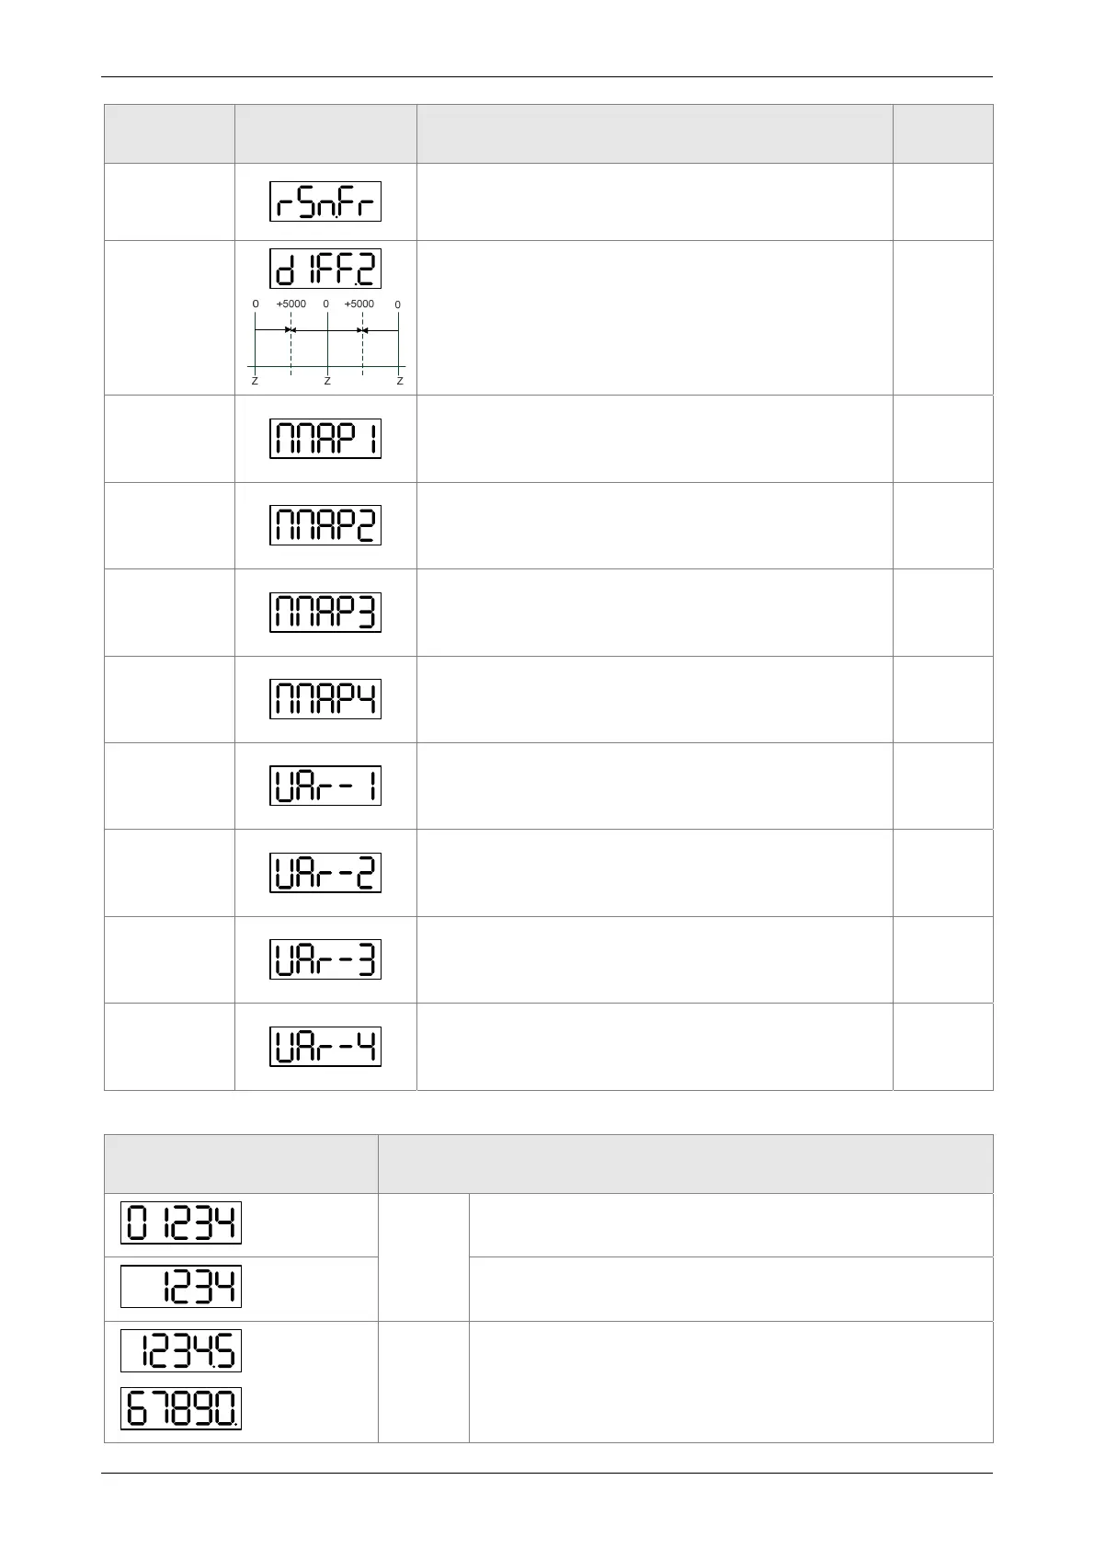Select the UAr-4 display image
The width and height of the screenshot is (1094, 1549).
325,1047
